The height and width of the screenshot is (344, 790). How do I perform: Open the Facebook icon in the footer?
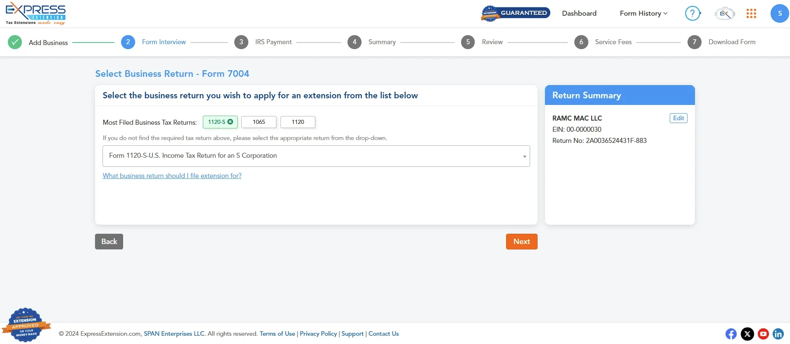pyautogui.click(x=731, y=334)
